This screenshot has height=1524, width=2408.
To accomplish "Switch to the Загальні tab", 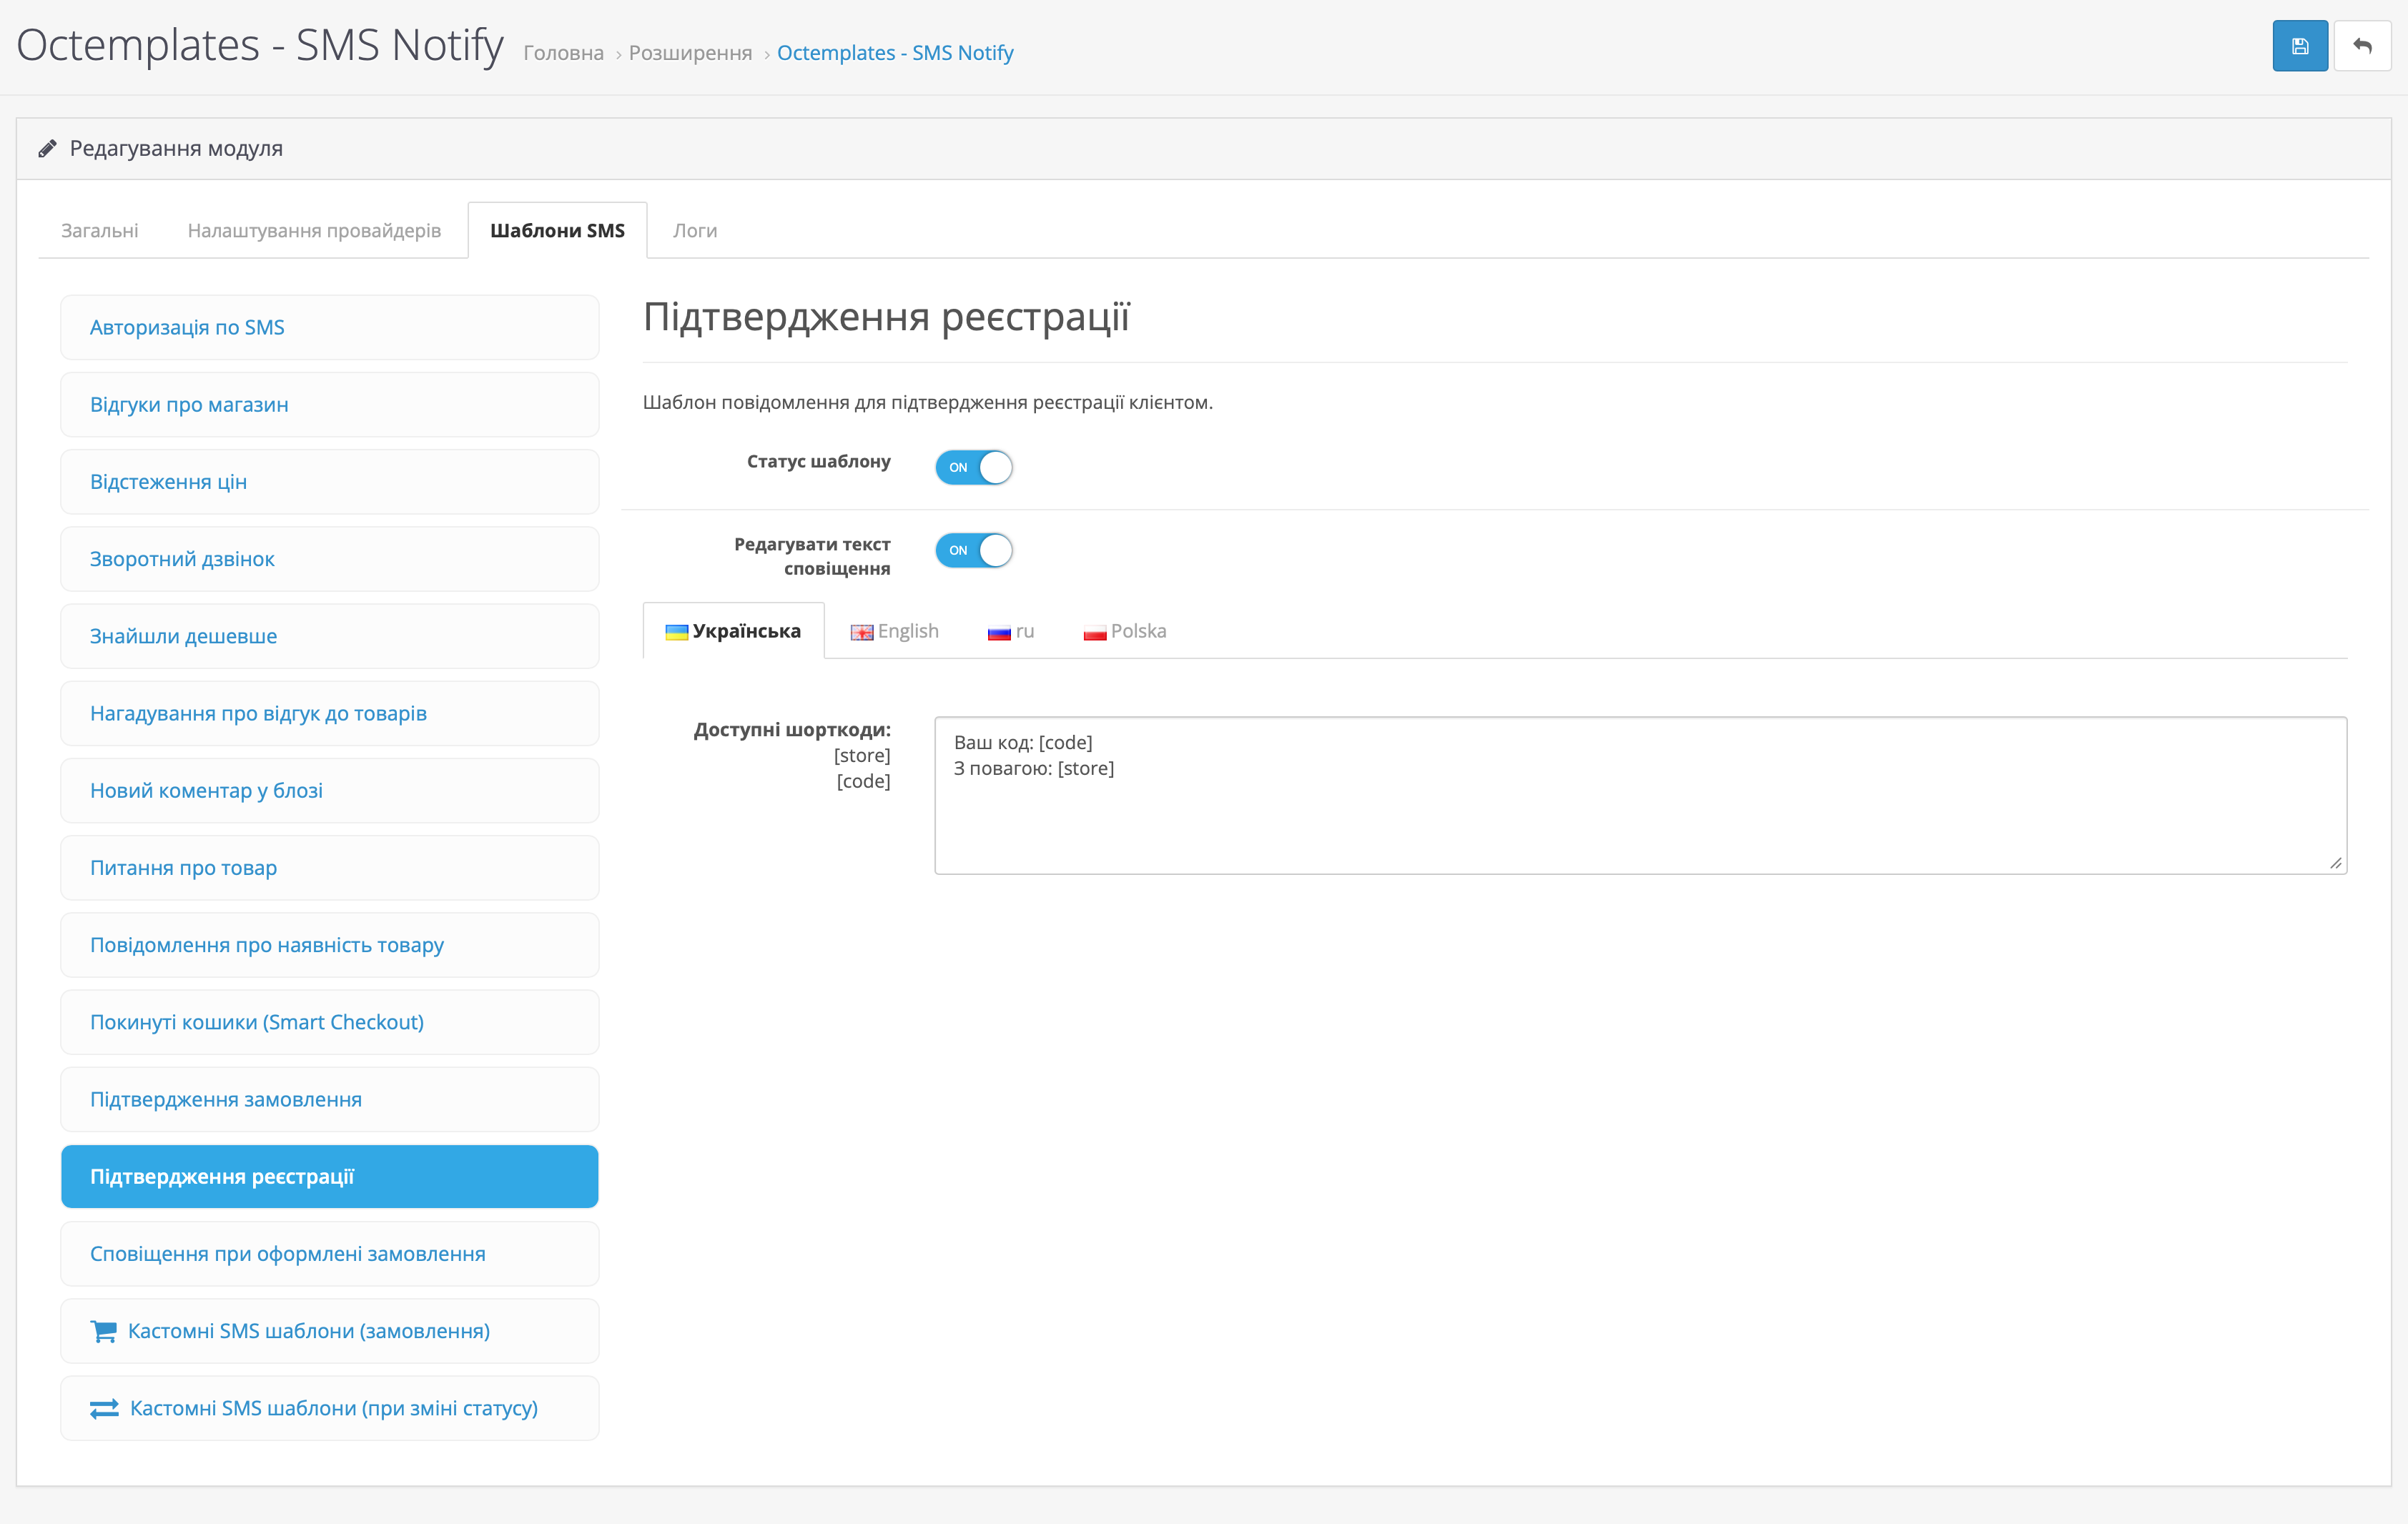I will pyautogui.click(x=100, y=230).
